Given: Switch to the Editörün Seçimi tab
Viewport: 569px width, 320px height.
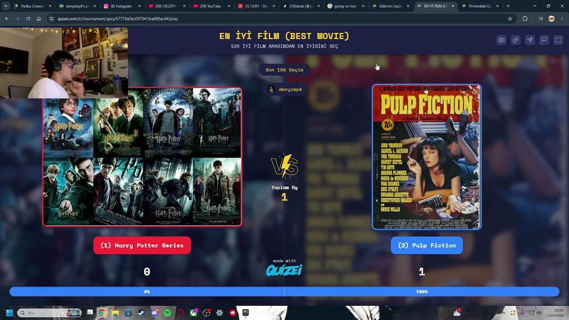Looking at the screenshot, I should click(x=390, y=6).
